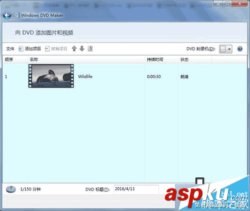Open the DVD 刻录机 drive dropdown
The width and height of the screenshot is (250, 211).
point(225,49)
